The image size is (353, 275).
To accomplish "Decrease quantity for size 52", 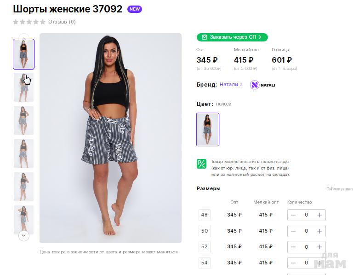I will [x=293, y=247].
